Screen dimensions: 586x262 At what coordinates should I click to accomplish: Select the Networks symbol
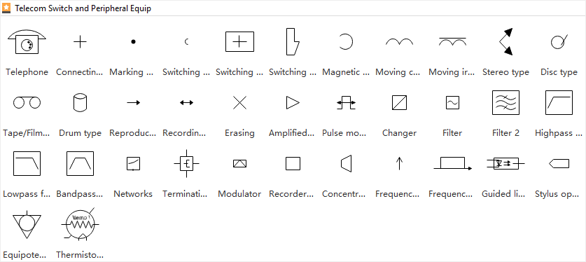pyautogui.click(x=133, y=163)
